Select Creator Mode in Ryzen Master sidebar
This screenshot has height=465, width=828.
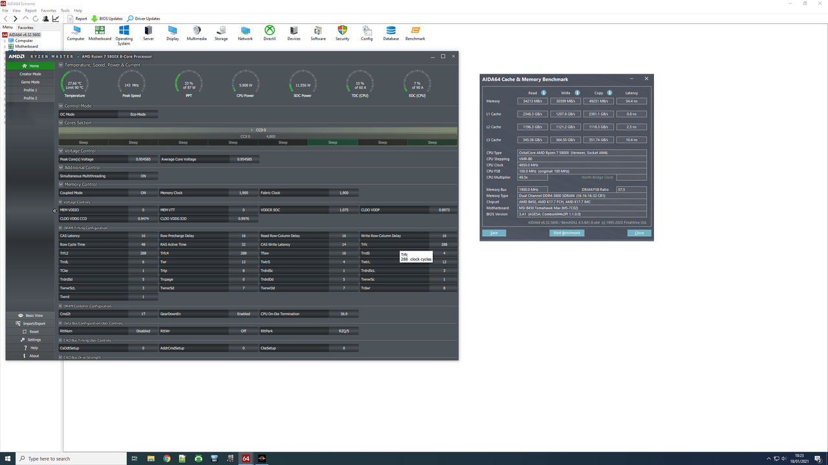point(30,74)
